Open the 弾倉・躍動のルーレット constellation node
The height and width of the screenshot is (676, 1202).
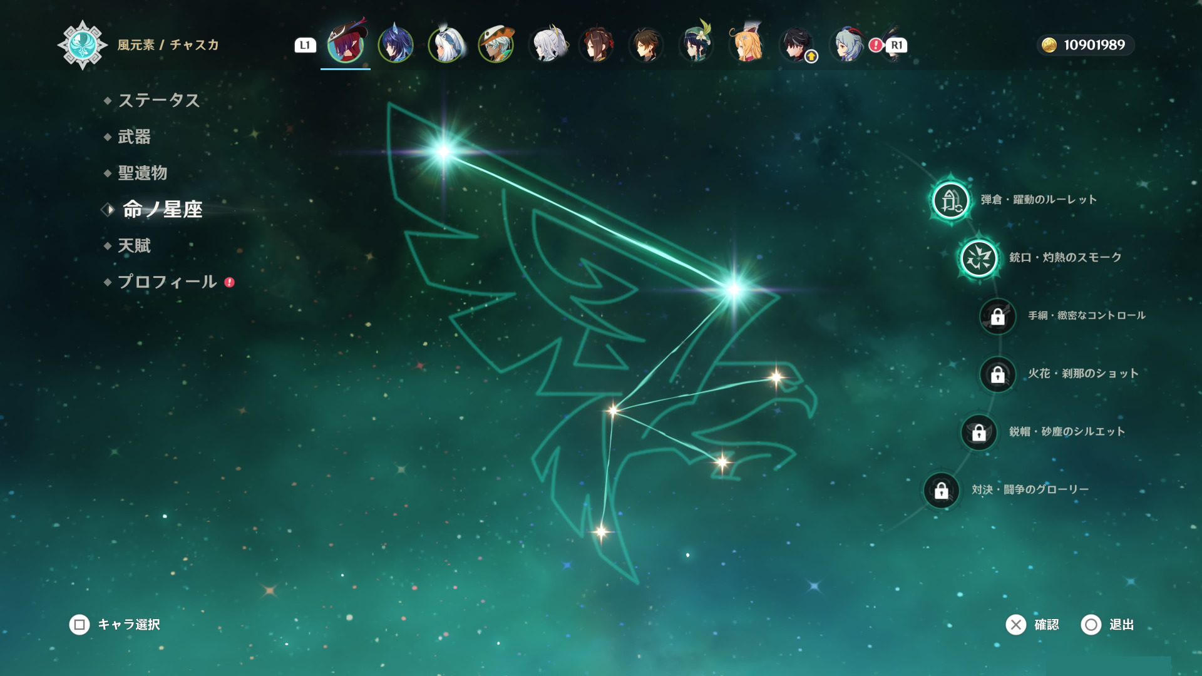pos(950,200)
